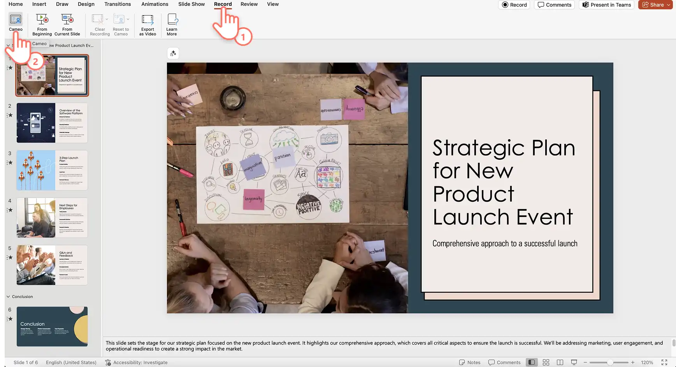Expand the Reset to Cameo dropdown arrow
Image resolution: width=676 pixels, height=367 pixels.
coord(128,19)
